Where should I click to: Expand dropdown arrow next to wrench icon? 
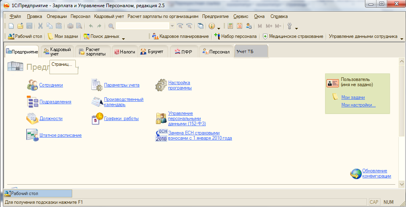click(296, 28)
